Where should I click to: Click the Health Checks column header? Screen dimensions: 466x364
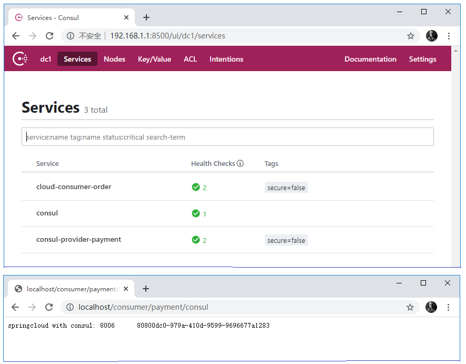point(213,163)
